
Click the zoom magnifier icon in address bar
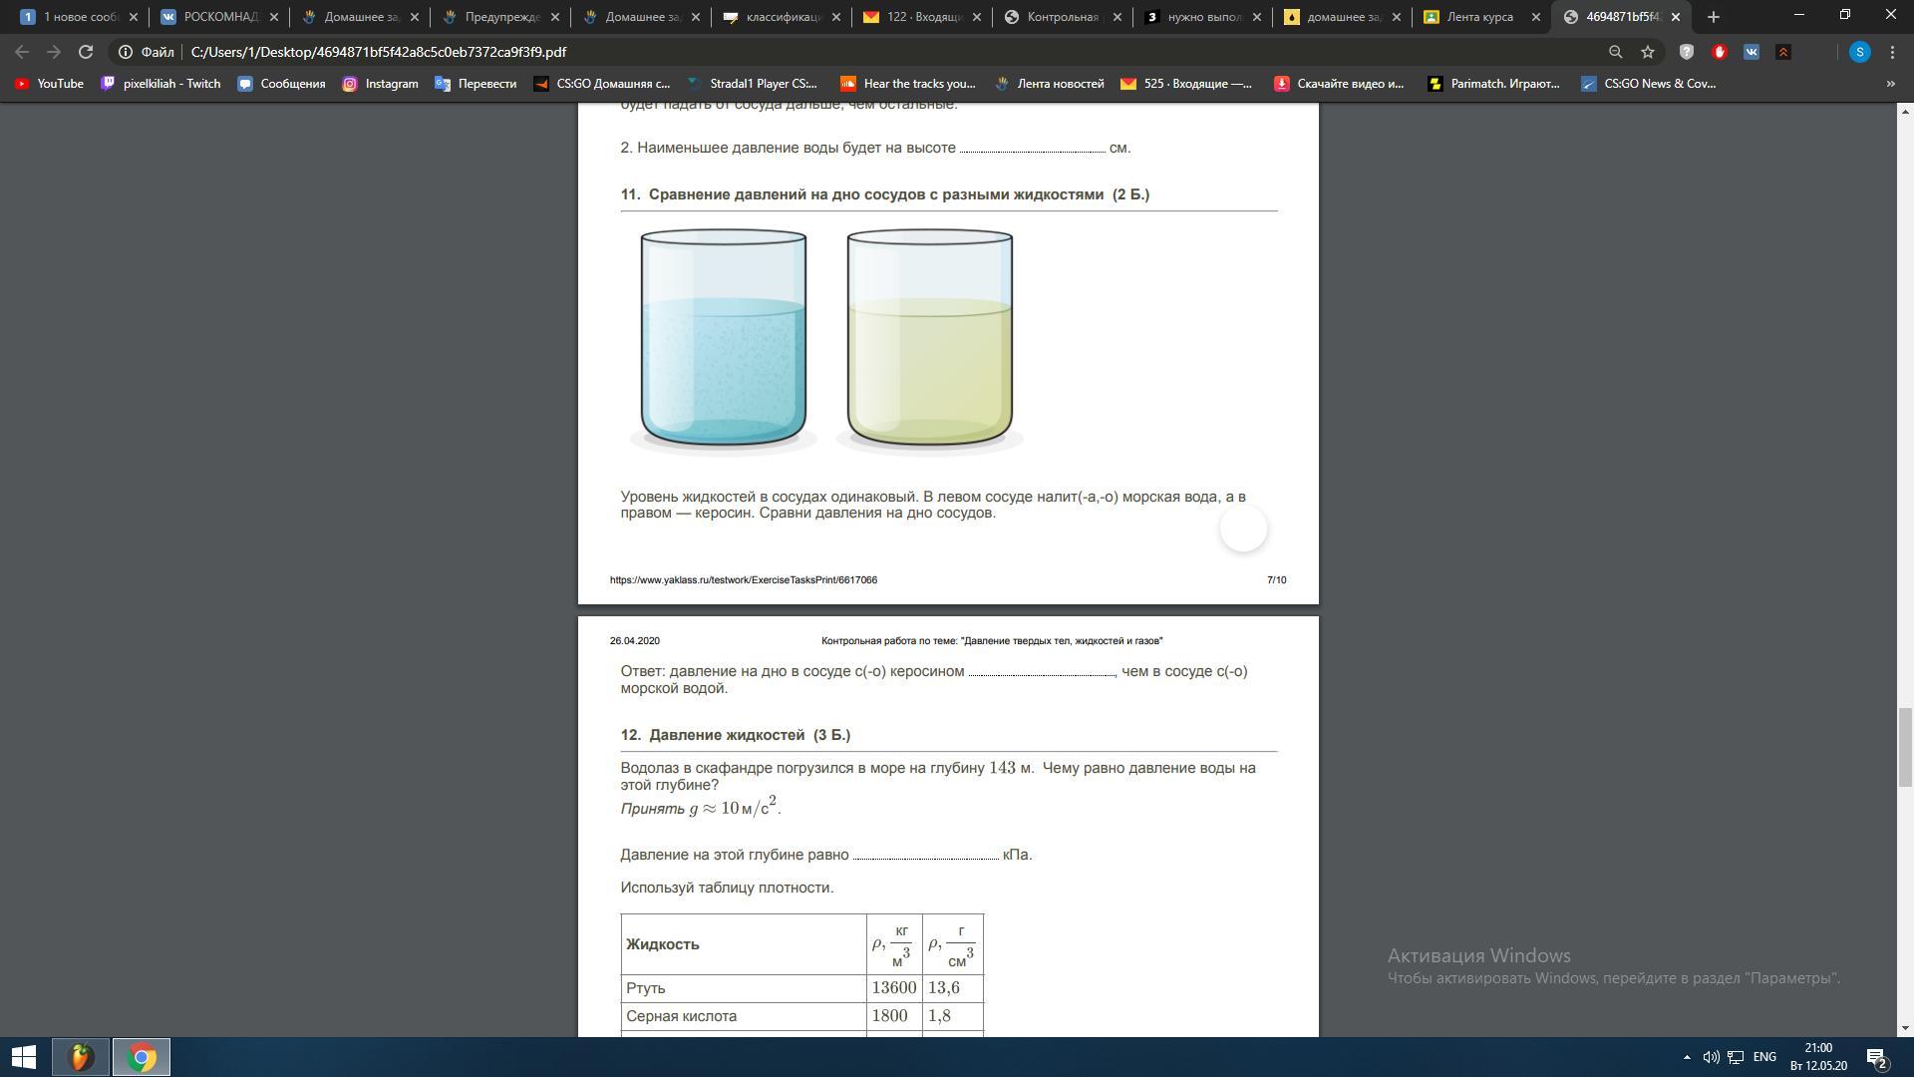1615,52
